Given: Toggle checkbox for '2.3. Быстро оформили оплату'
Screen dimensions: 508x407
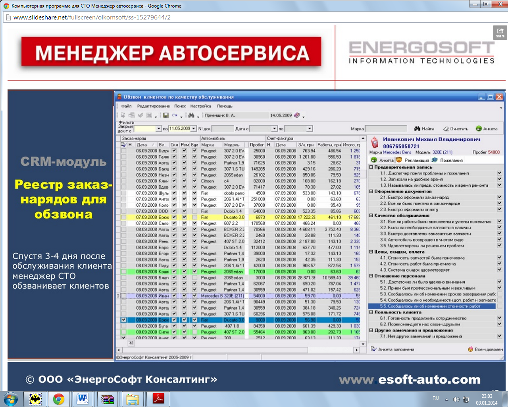Looking at the screenshot, I should pos(500,209).
